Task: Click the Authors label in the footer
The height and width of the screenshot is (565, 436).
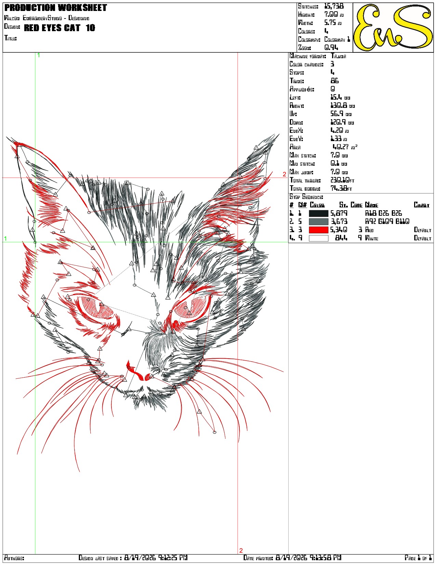Action: pyautogui.click(x=14, y=558)
